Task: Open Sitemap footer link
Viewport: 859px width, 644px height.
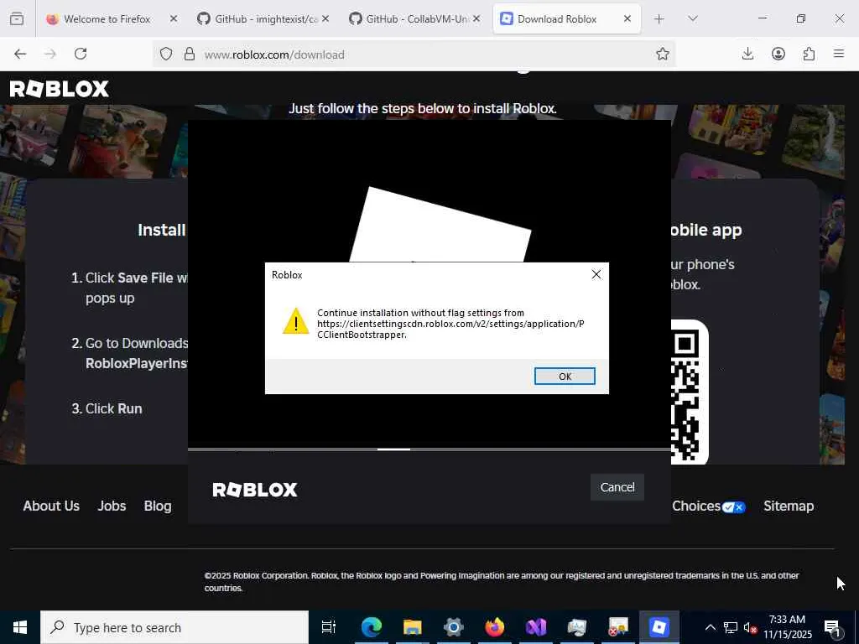Action: 789,506
